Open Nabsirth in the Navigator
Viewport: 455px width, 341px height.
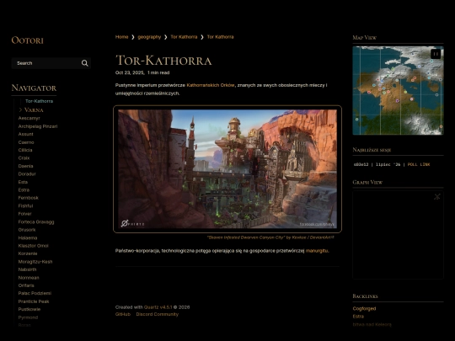coord(27,269)
